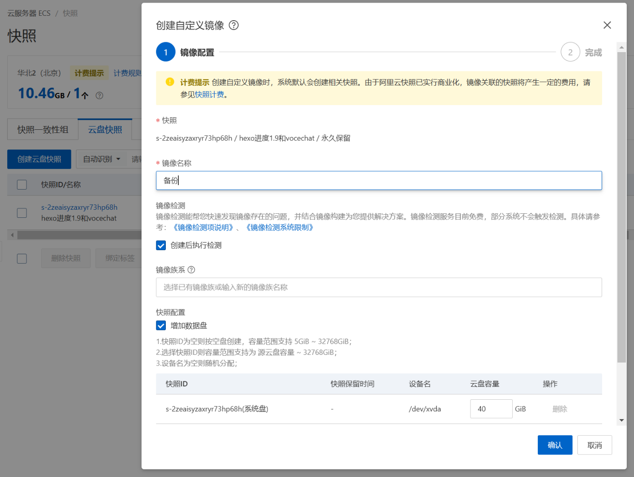Screen dimensions: 634x477
Task: Switch to 快照一致性组 tab
Action: click(x=43, y=130)
